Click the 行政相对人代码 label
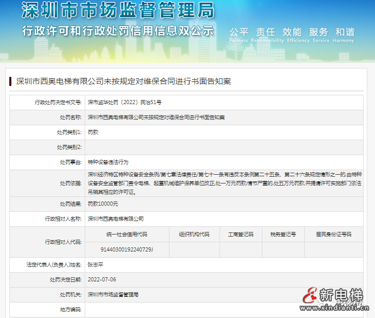The image size is (375, 318). (x=63, y=242)
